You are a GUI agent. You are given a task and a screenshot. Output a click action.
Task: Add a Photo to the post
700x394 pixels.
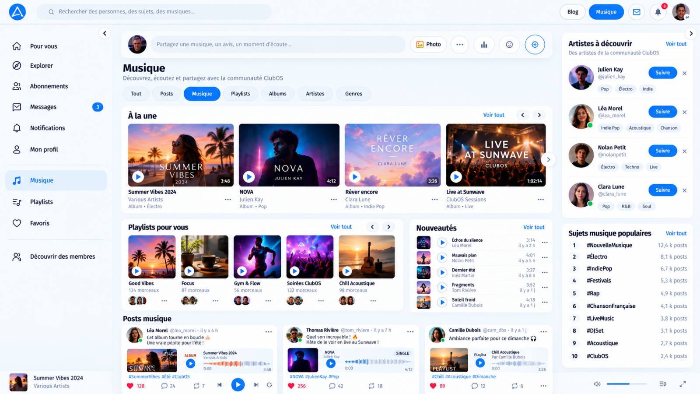tap(428, 44)
